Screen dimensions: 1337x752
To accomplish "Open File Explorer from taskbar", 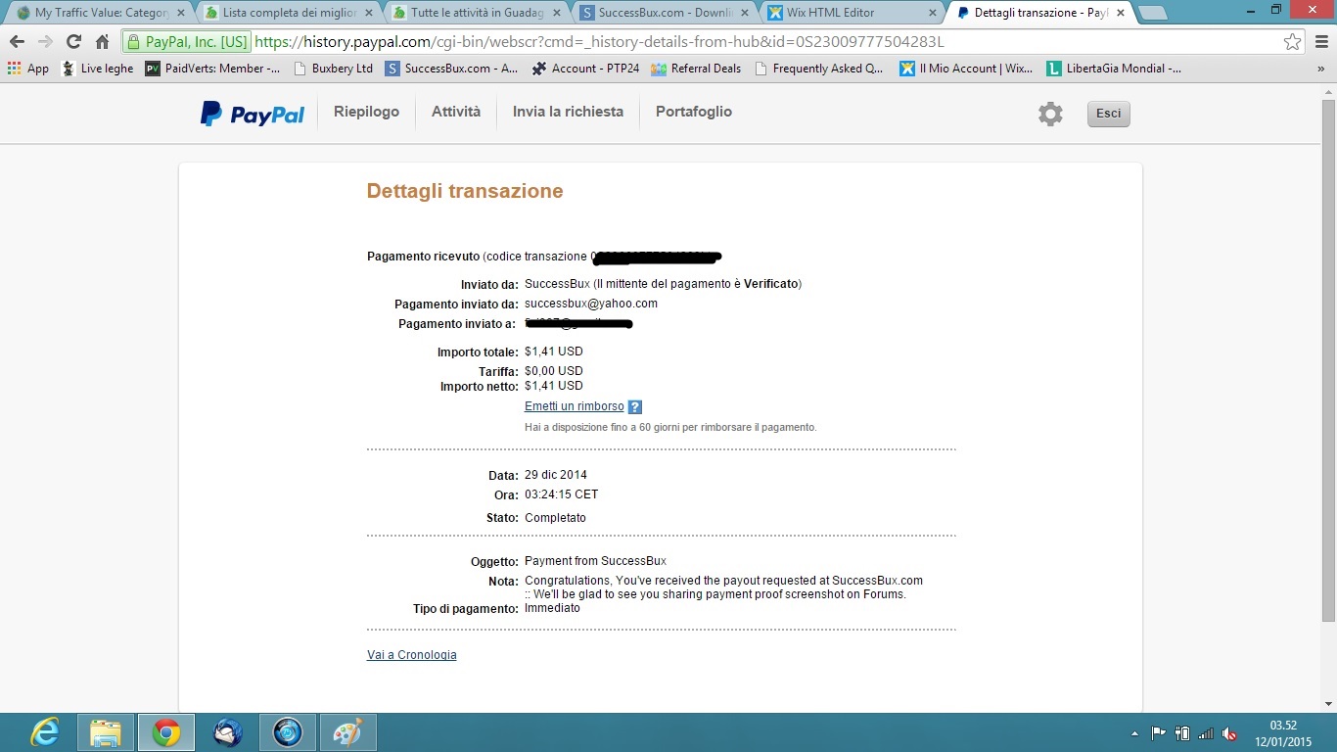I will (105, 732).
